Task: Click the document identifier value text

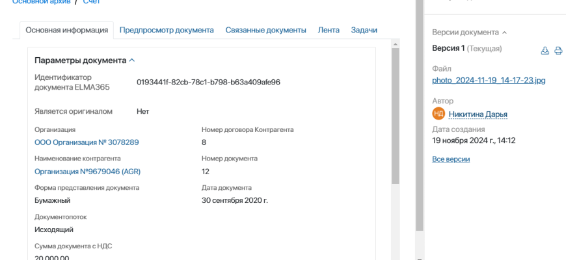Action: pyautogui.click(x=208, y=83)
